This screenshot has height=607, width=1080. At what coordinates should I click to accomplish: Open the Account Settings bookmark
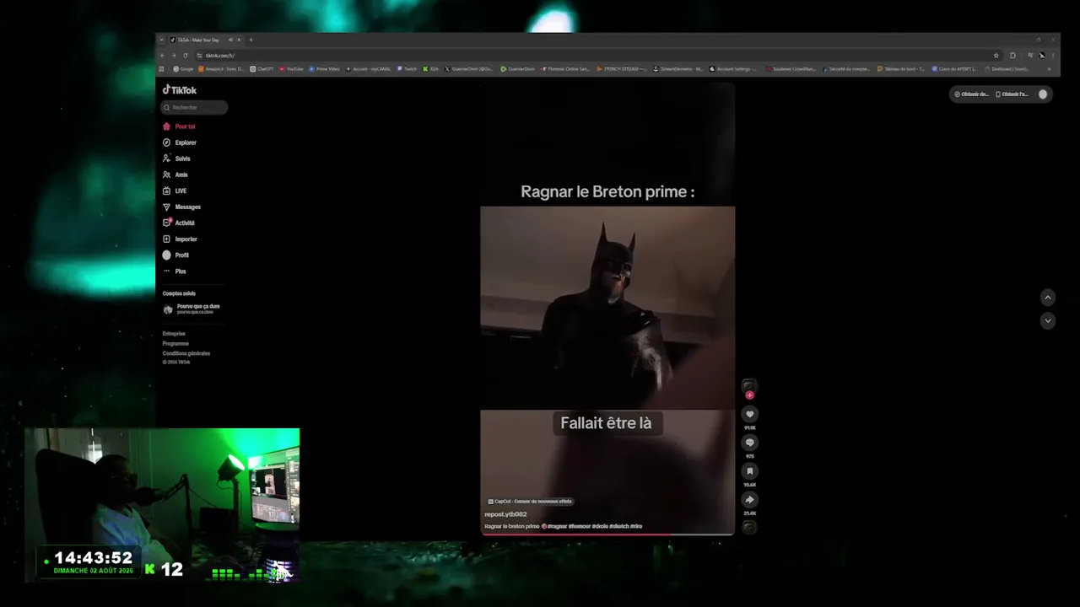point(733,69)
